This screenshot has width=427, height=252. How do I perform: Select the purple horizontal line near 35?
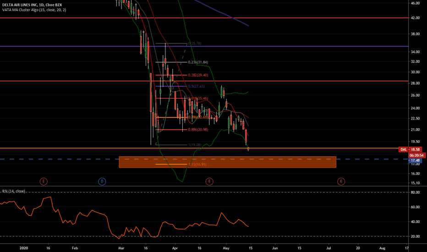pos(204,46)
